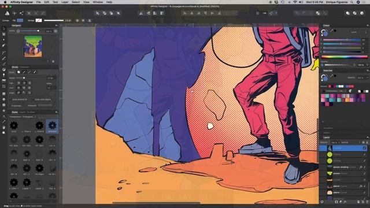Select the Fill gradient tool
The height and width of the screenshot is (208, 370).
(x=3, y=69)
